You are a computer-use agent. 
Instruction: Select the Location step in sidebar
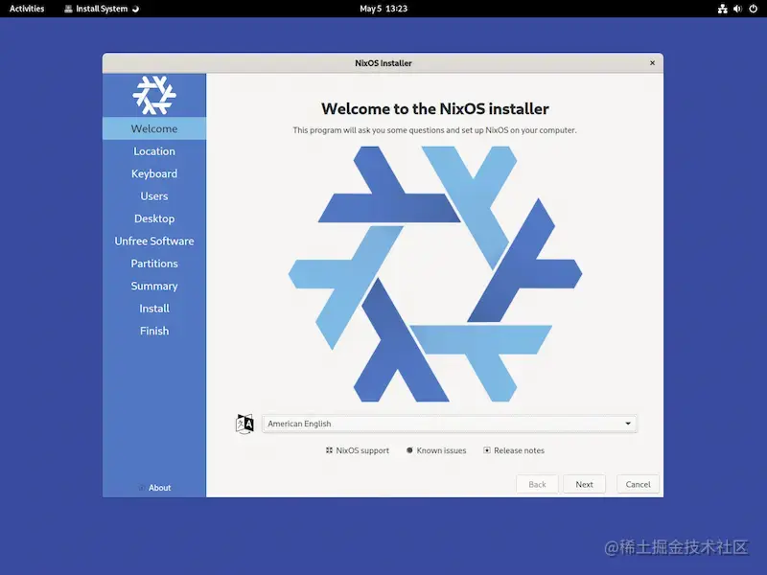pyautogui.click(x=154, y=151)
